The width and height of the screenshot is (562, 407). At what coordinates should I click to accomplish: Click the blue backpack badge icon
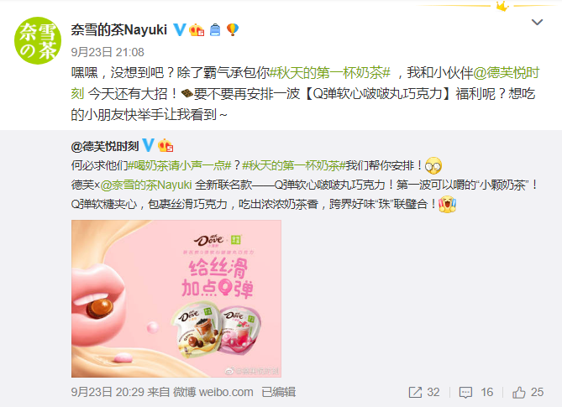[x=215, y=29]
